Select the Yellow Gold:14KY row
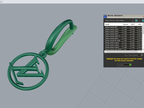144x108 pixels. click(123, 31)
